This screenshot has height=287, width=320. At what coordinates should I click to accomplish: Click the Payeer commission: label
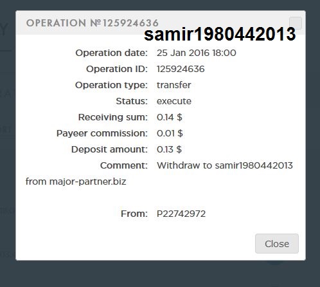102,133
